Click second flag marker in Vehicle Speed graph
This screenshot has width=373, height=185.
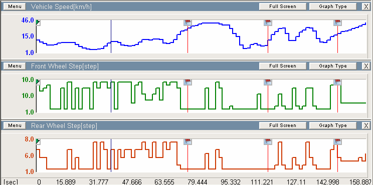coord(268,23)
